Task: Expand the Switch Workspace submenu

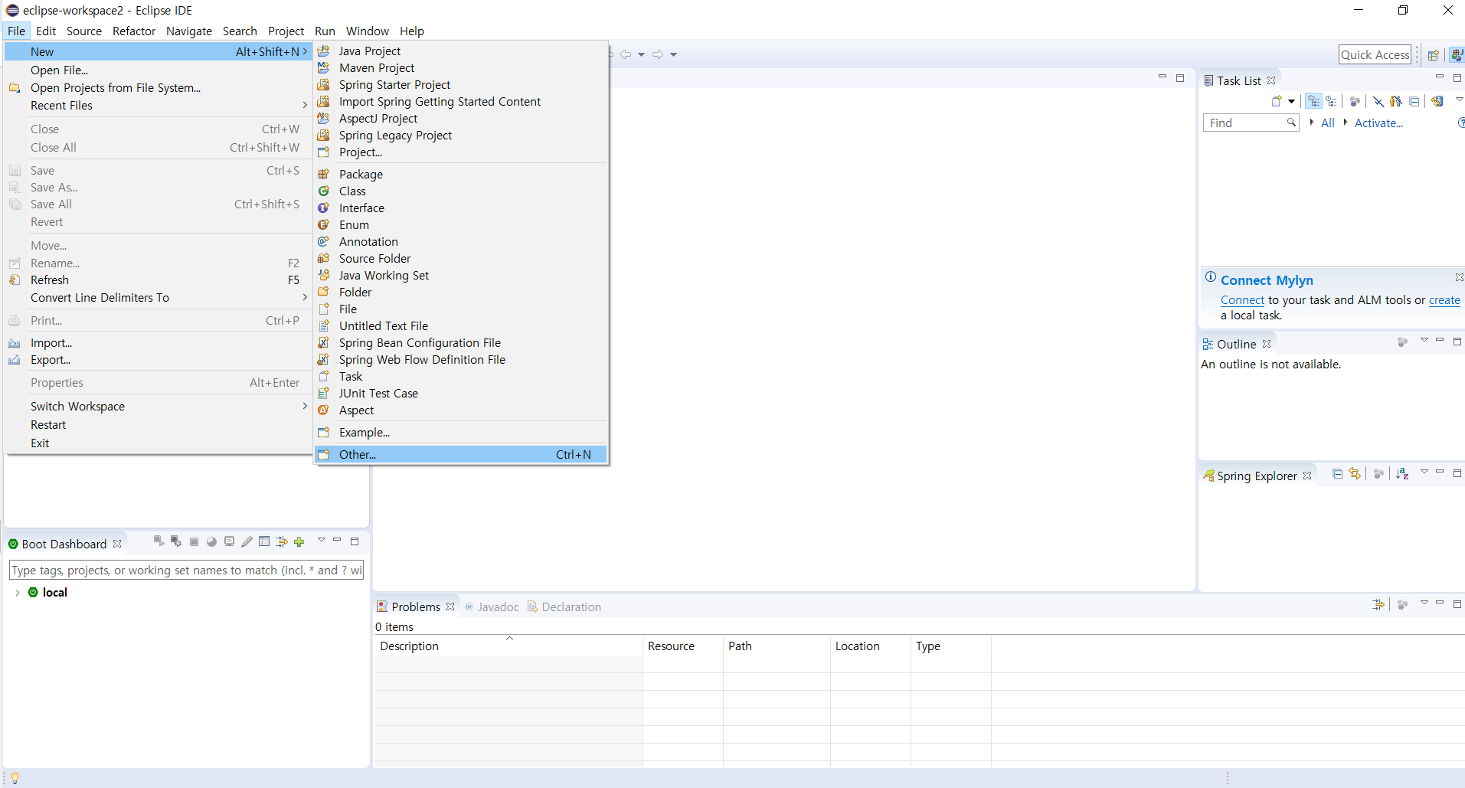Action: point(157,407)
